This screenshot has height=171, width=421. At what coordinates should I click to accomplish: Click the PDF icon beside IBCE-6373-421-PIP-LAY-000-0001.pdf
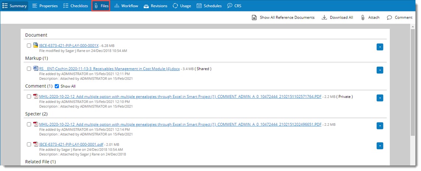(36, 144)
